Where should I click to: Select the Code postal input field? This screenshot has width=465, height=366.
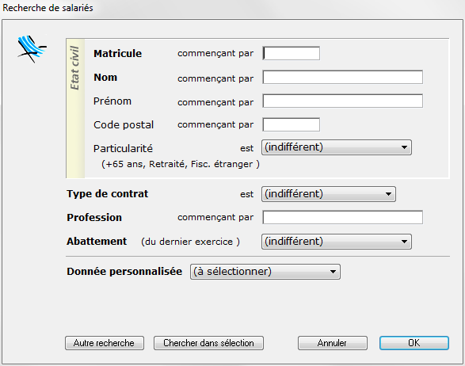[x=292, y=124]
